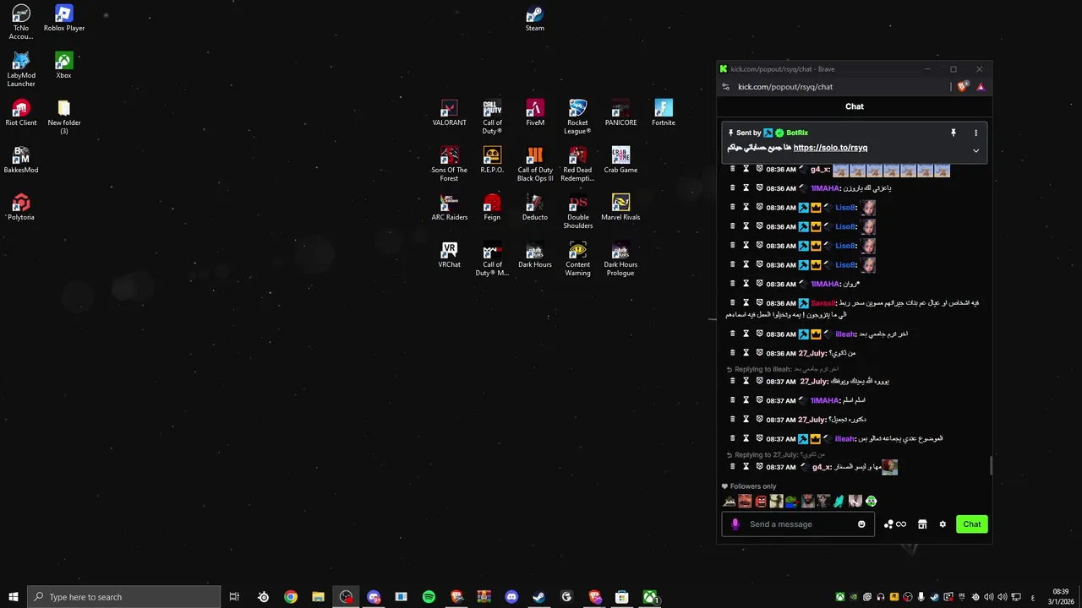Insert the red angry face emote
This screenshot has height=608, width=1082.
tap(761, 501)
